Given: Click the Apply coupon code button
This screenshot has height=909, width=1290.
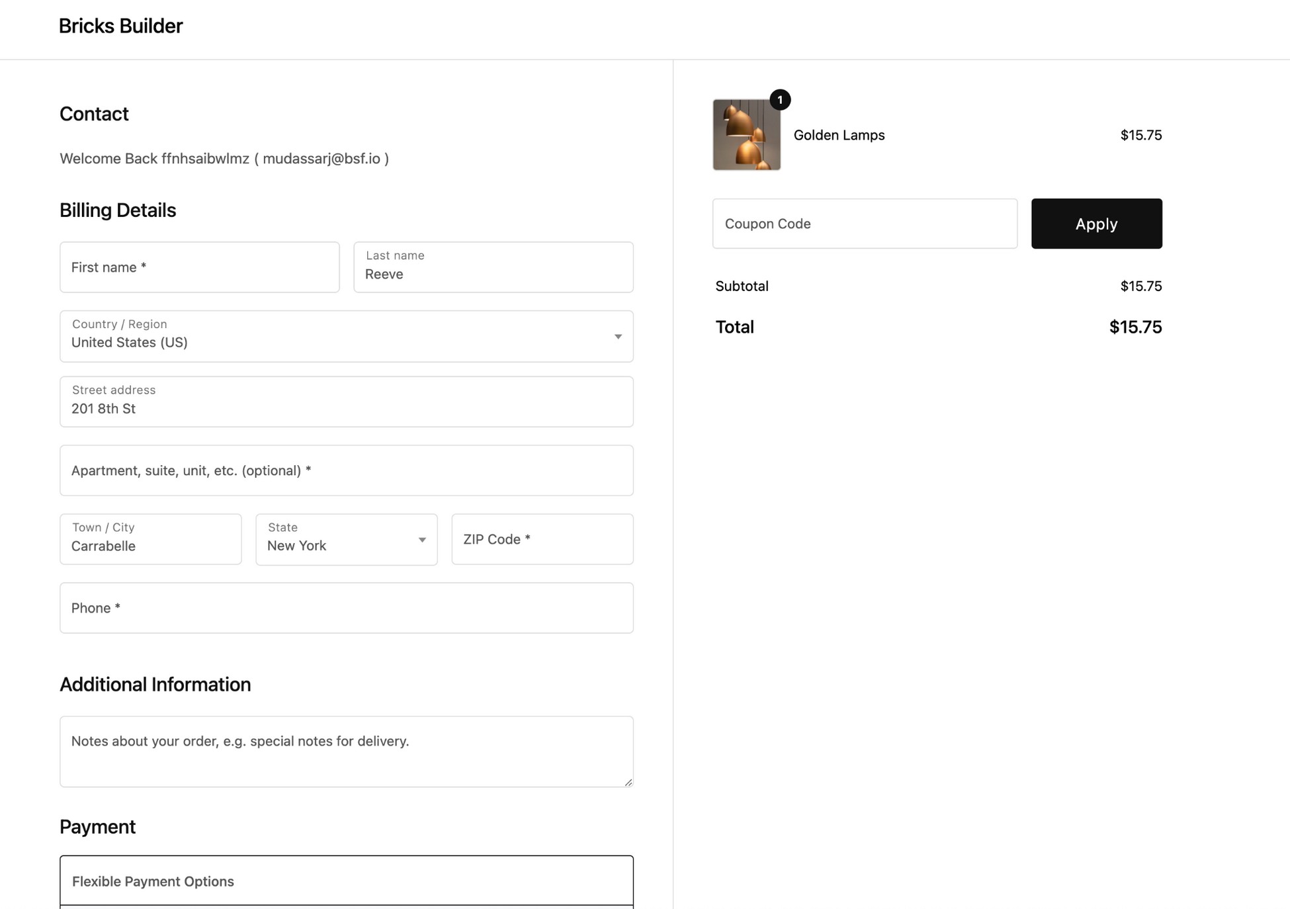Looking at the screenshot, I should (1096, 224).
